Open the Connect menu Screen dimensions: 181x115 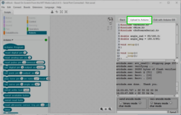[x=17, y=7]
